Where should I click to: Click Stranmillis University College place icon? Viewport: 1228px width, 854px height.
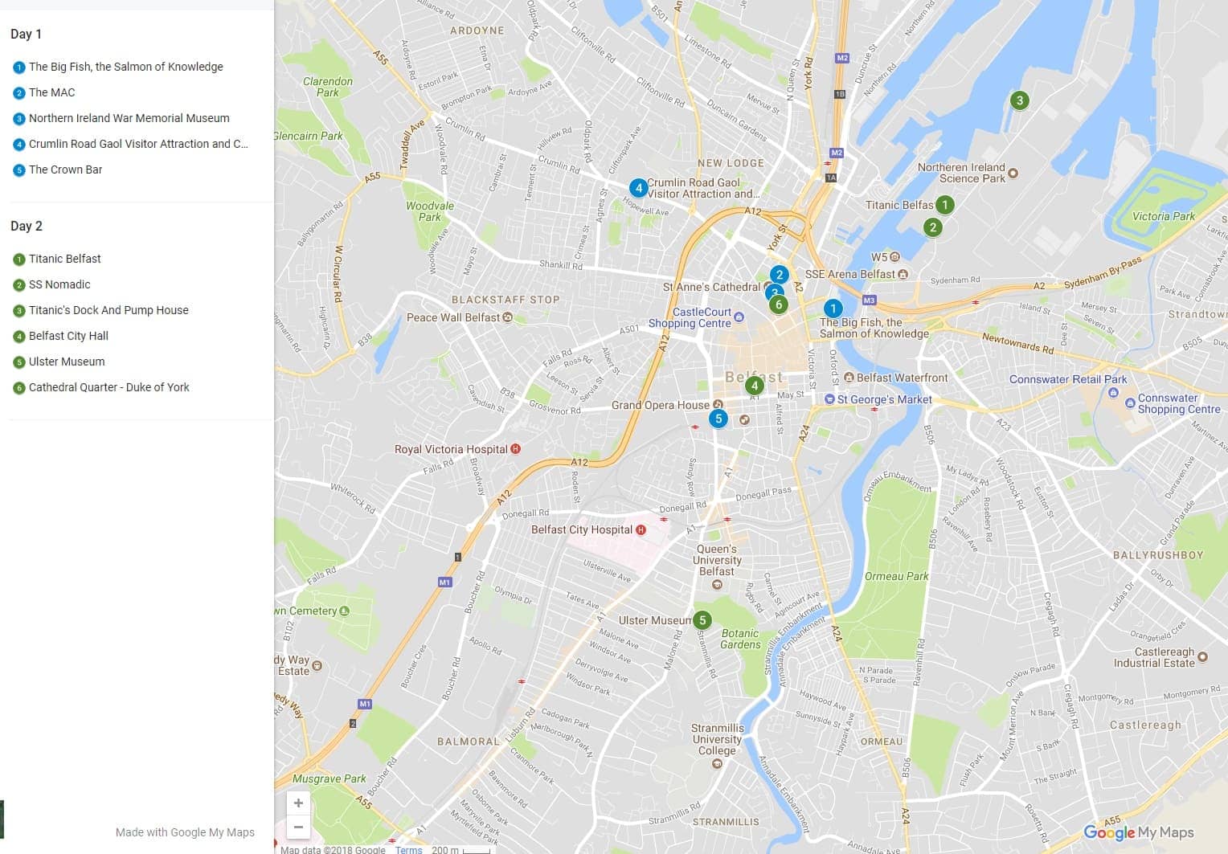click(717, 763)
